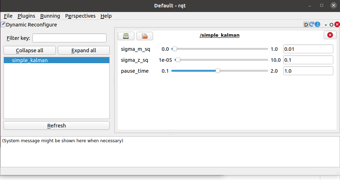
Task: Click the sigma_z_sq parameter label
Action: point(134,60)
